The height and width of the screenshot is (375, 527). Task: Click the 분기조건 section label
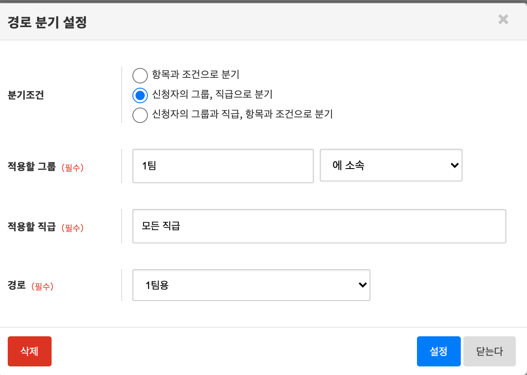[x=26, y=95]
